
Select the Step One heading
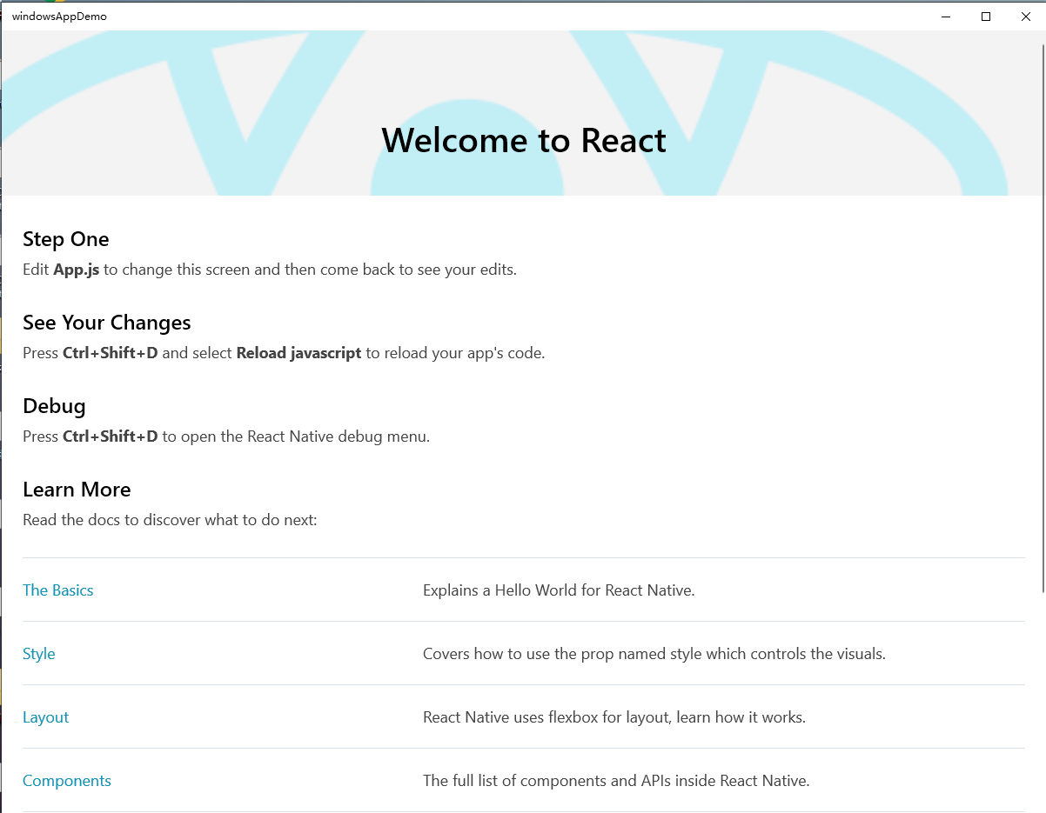point(66,239)
